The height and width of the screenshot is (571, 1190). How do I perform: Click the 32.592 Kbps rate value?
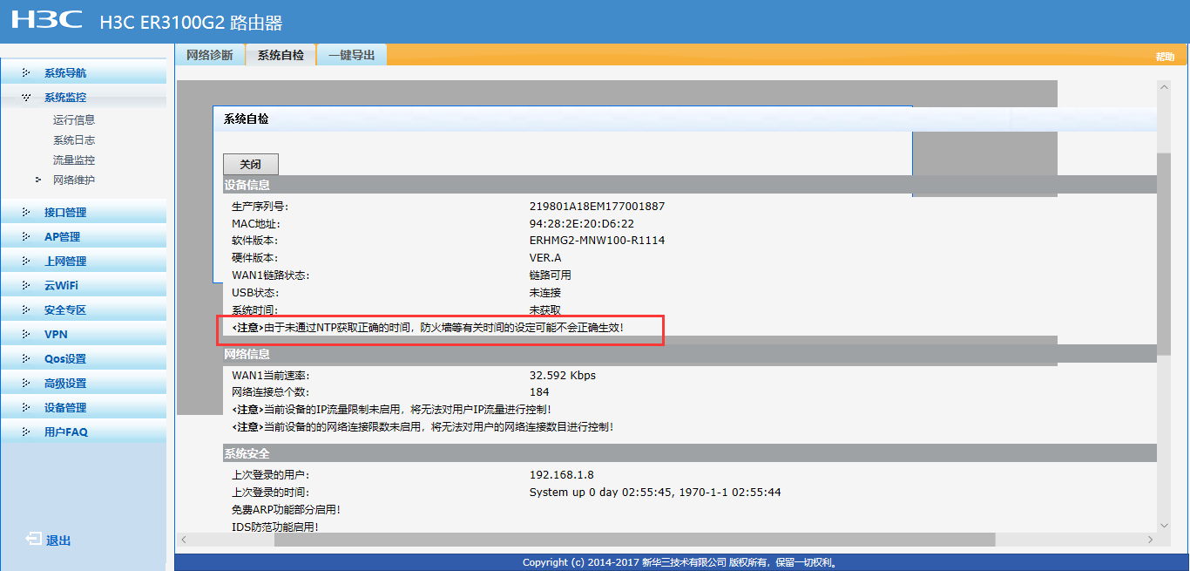pos(563,376)
